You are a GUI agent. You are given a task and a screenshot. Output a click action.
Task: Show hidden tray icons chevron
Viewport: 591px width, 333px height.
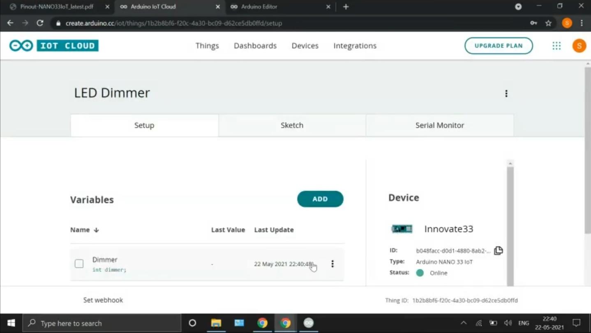(x=464, y=323)
